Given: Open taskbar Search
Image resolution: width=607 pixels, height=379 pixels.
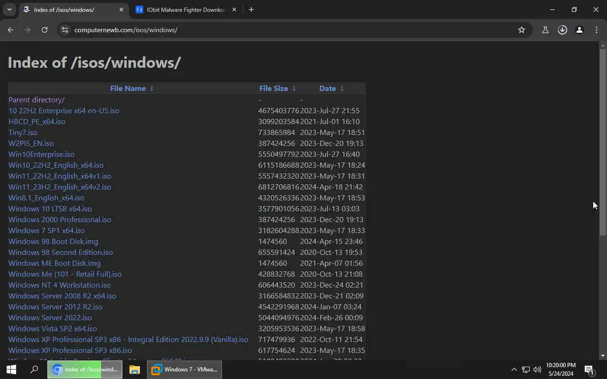Looking at the screenshot, I should point(34,370).
